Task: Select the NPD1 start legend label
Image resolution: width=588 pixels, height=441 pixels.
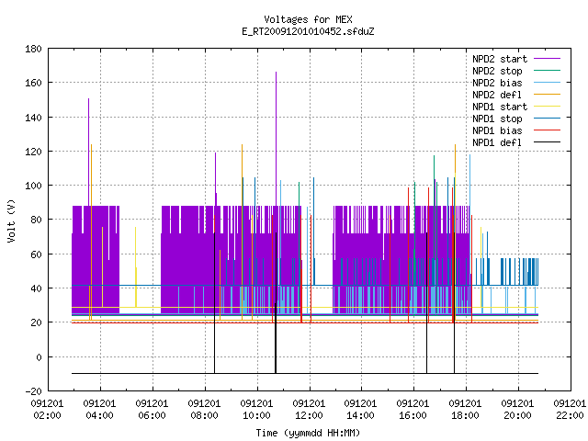Action: click(500, 107)
